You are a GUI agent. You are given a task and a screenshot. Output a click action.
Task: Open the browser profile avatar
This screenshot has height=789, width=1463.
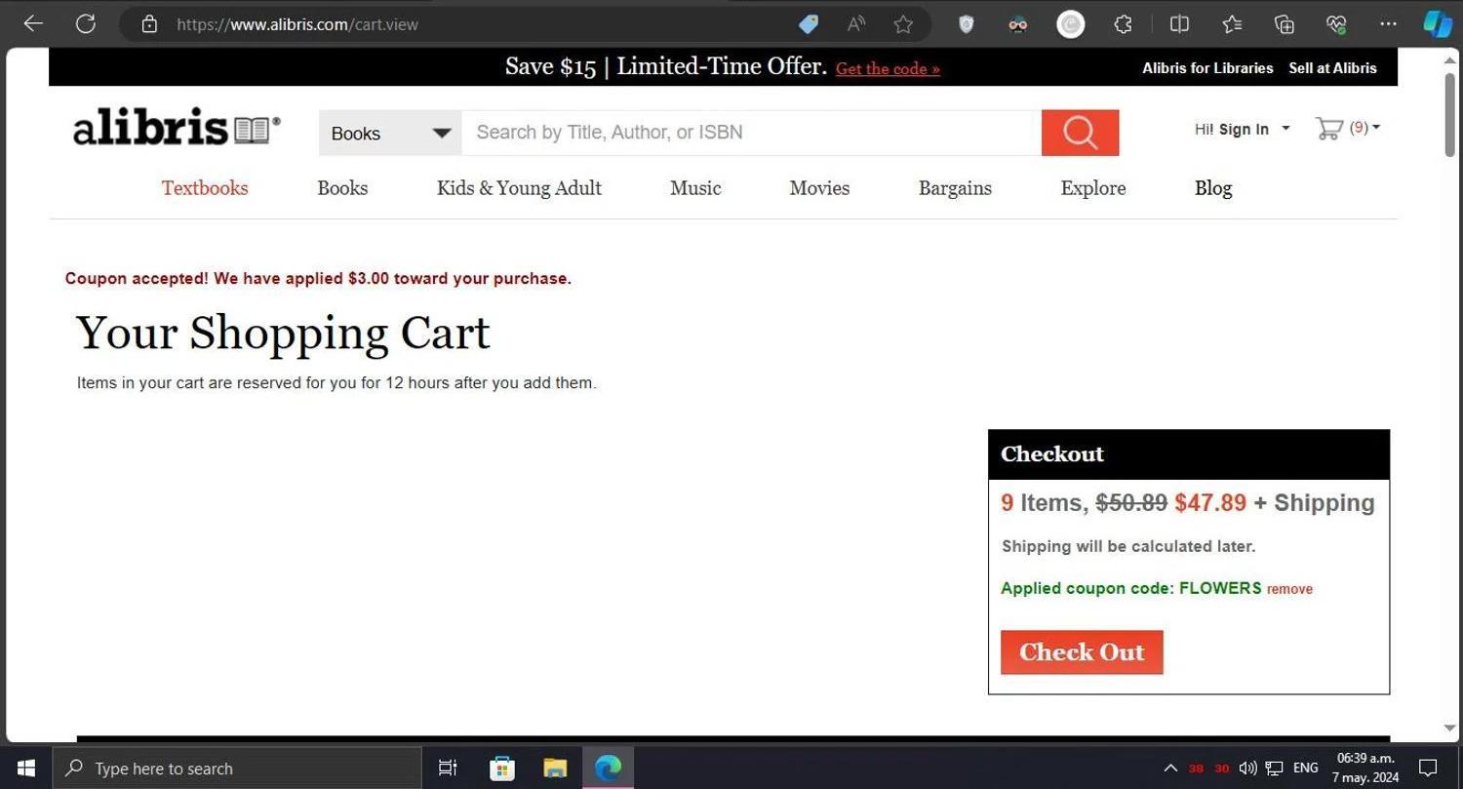coord(1071,24)
